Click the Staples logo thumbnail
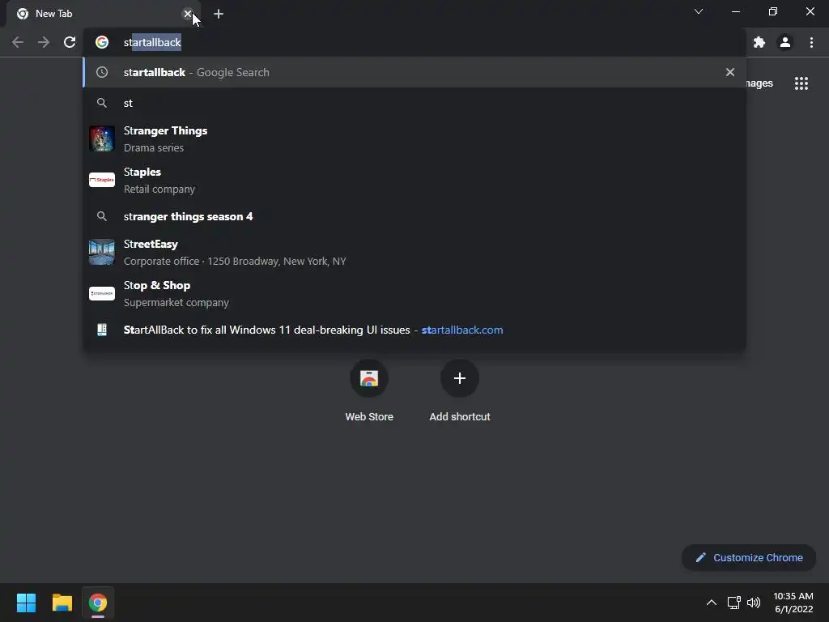Screen dimensions: 829x622 coord(102,180)
